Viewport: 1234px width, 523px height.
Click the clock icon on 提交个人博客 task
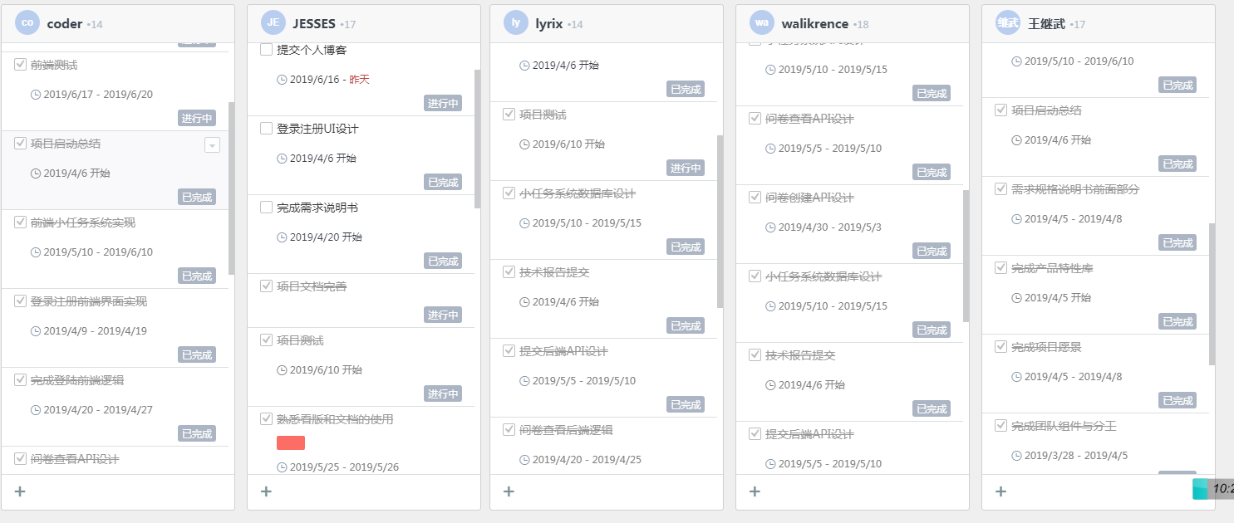(x=282, y=80)
